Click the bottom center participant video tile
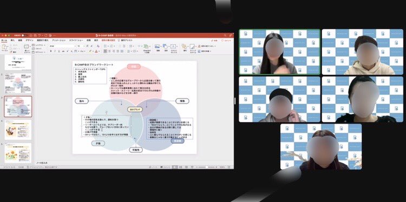The height and width of the screenshot is (202, 406). coord(321,146)
